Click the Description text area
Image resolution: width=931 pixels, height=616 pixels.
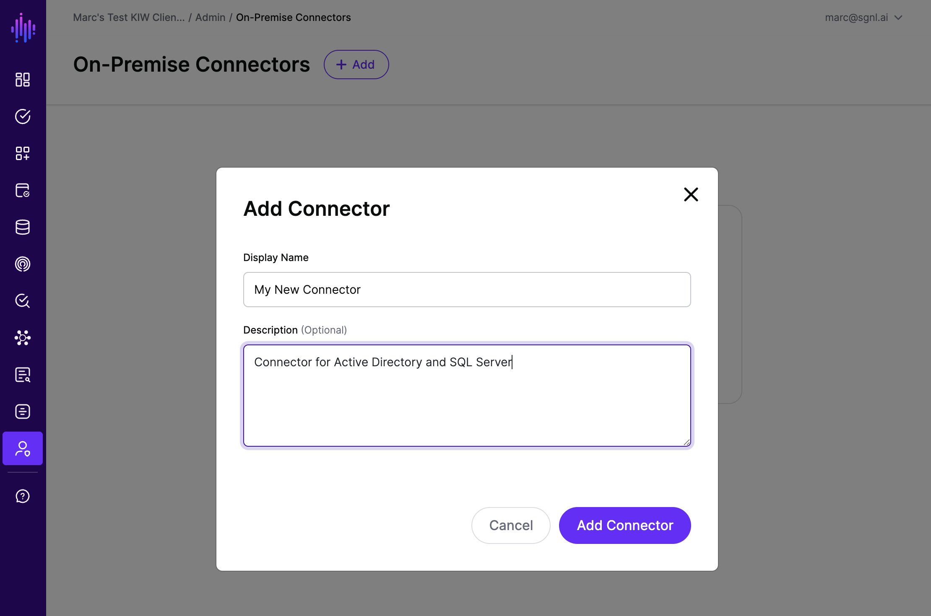click(x=467, y=396)
